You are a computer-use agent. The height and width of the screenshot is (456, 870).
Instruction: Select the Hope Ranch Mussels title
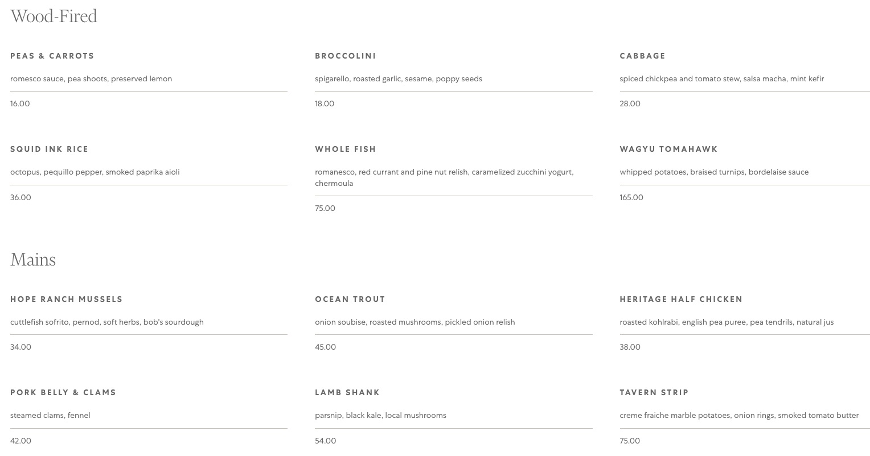(x=67, y=299)
